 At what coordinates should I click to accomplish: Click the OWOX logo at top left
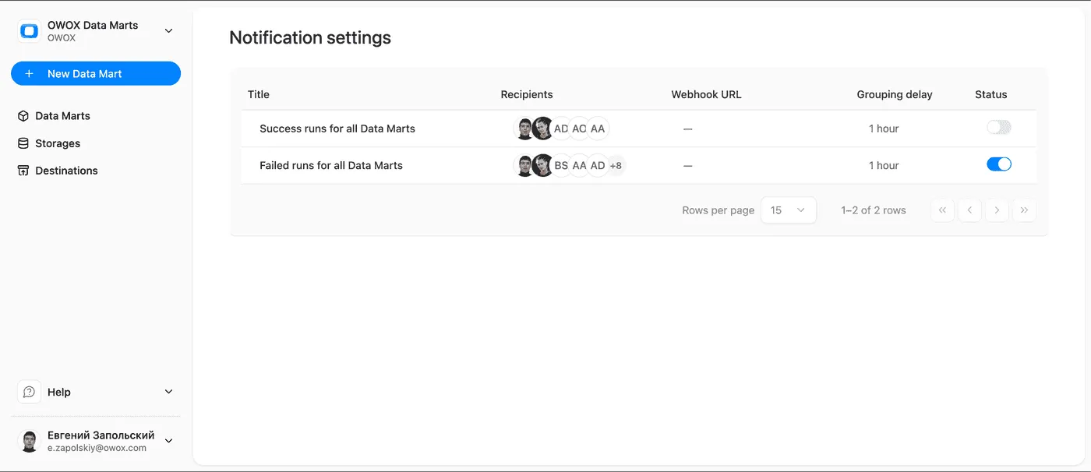pyautogui.click(x=29, y=30)
